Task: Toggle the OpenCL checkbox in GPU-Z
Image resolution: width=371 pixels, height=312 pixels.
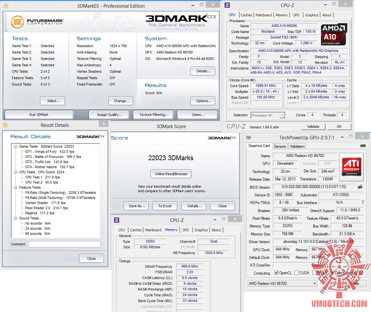Action: coord(276,273)
